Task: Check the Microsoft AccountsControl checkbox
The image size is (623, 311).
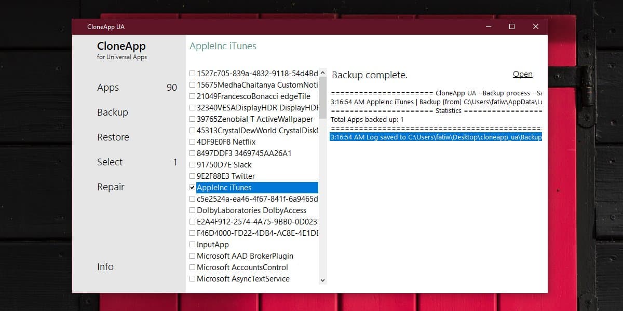Action: 193,267
